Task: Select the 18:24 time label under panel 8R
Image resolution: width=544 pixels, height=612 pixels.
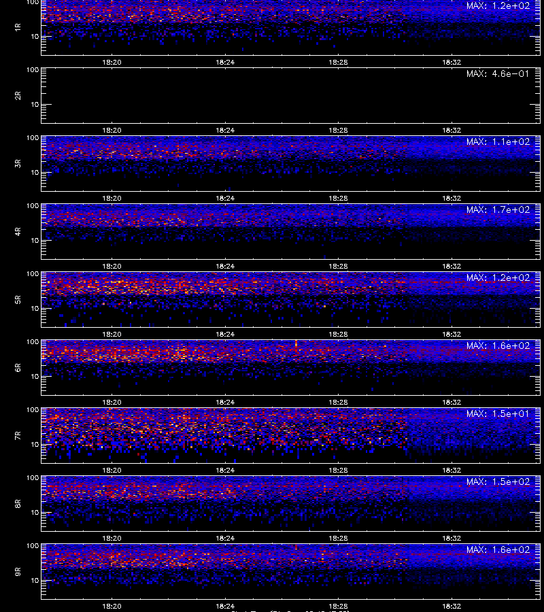Action: 225,539
